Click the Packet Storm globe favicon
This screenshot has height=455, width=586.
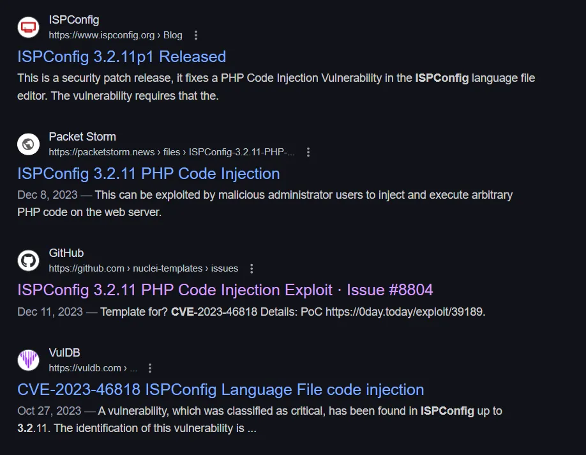pos(28,144)
